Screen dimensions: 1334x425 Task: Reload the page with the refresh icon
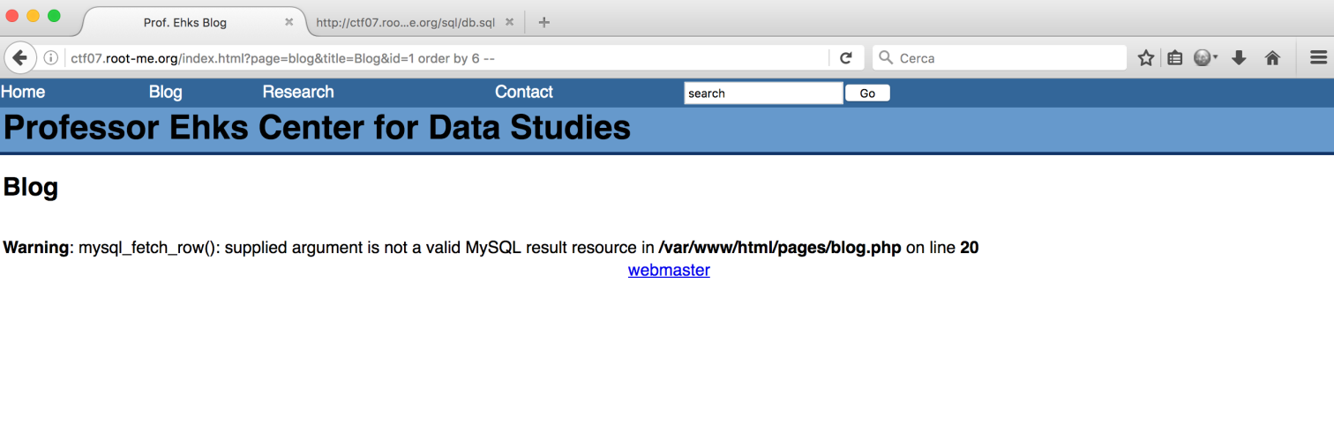[845, 58]
